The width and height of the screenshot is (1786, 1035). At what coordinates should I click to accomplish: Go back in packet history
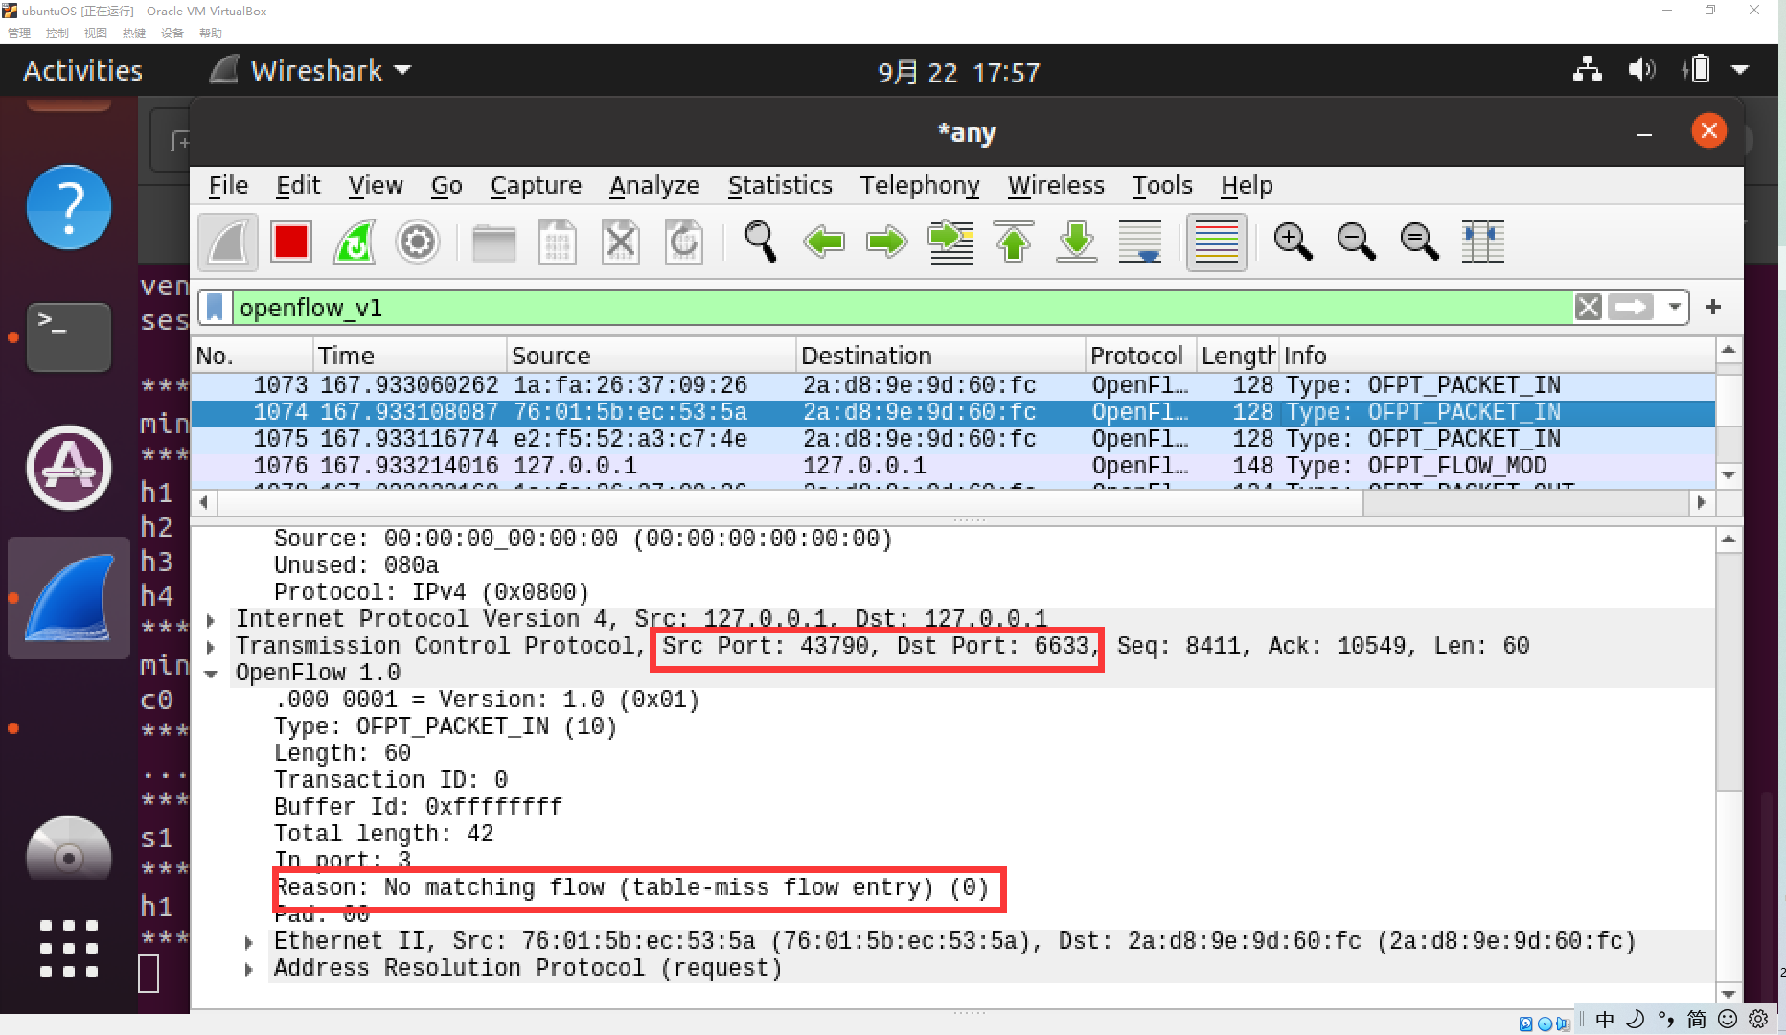pyautogui.click(x=824, y=242)
